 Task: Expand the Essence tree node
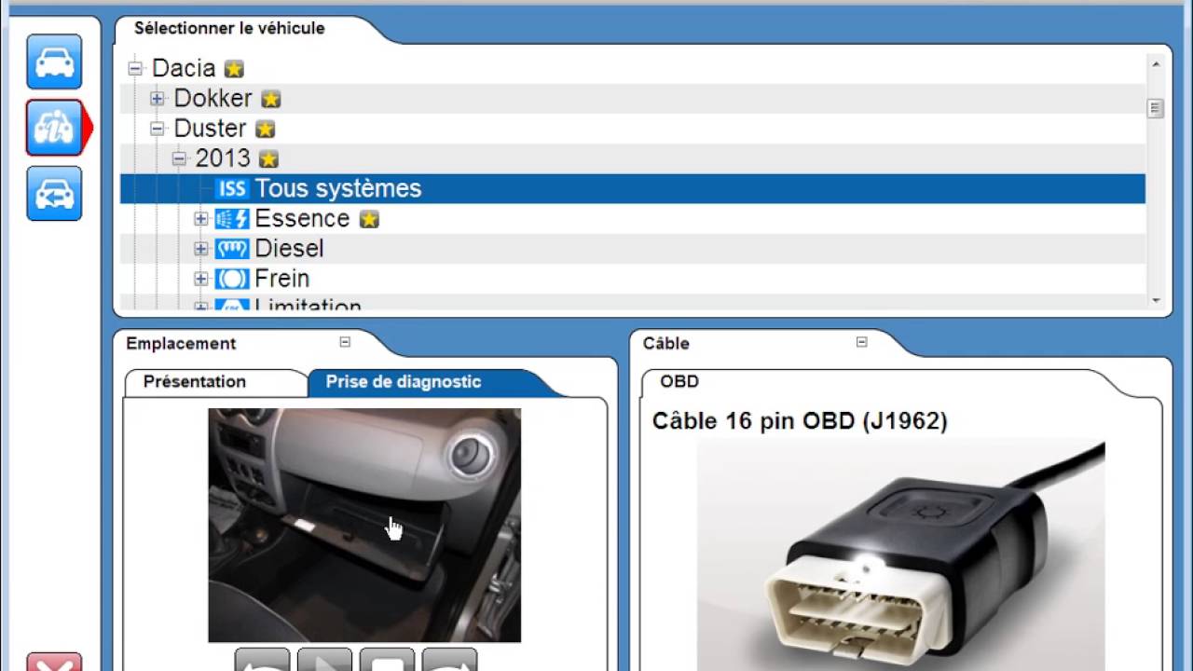coord(200,219)
